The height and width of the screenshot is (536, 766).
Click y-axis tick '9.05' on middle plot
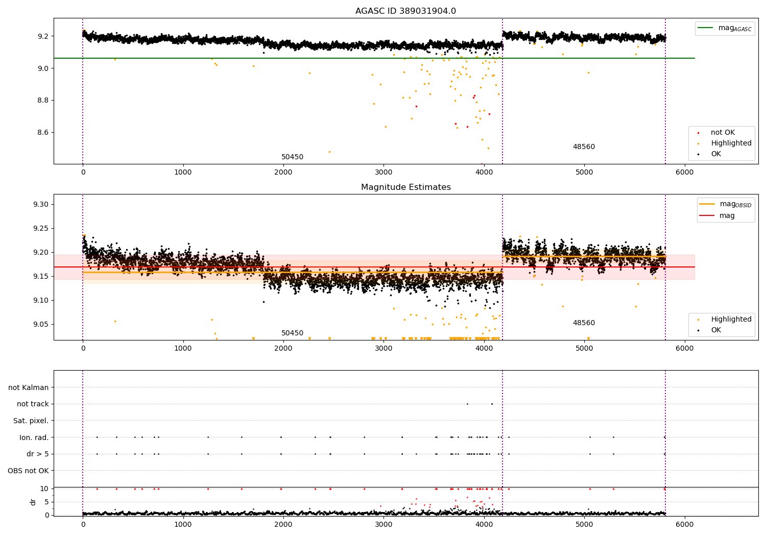click(x=41, y=325)
